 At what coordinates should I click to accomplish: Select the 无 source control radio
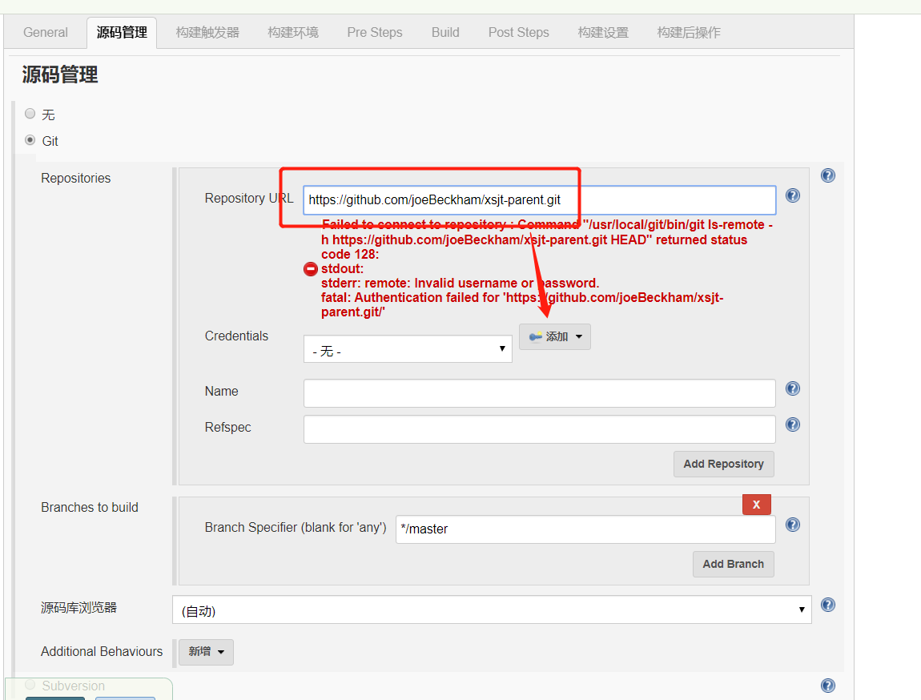30,114
